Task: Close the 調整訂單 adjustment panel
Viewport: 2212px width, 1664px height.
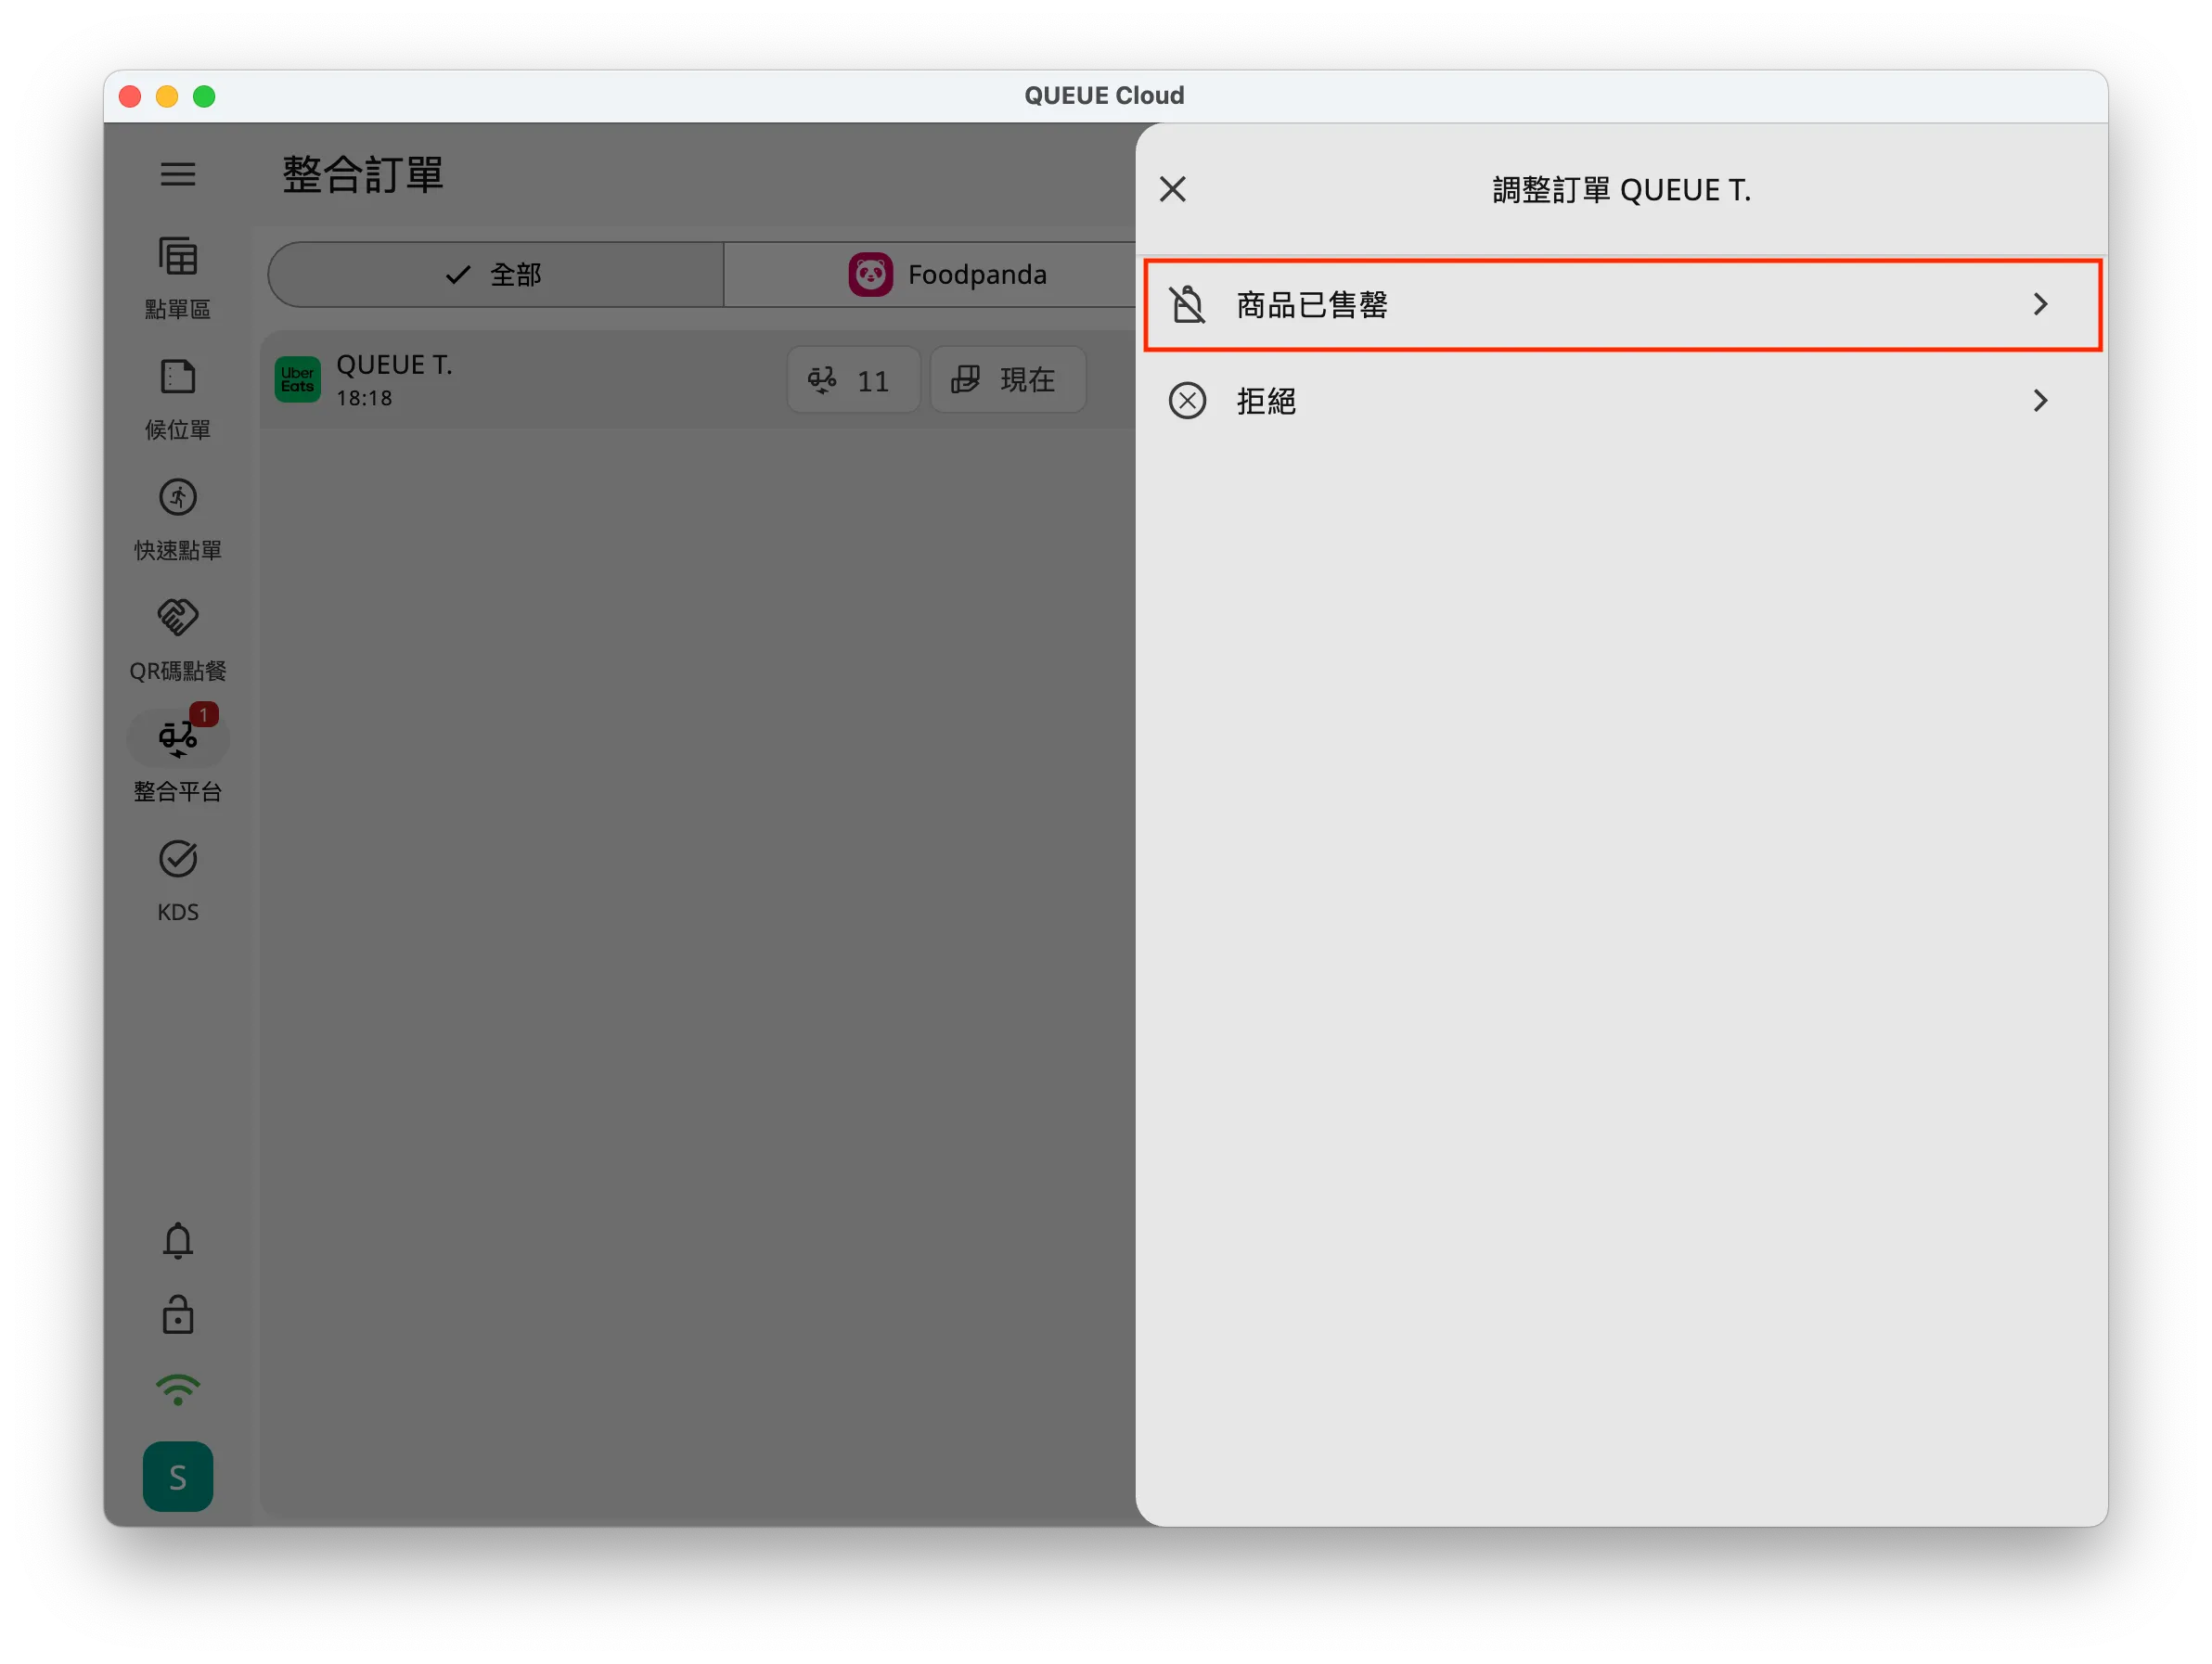Action: click(1172, 189)
